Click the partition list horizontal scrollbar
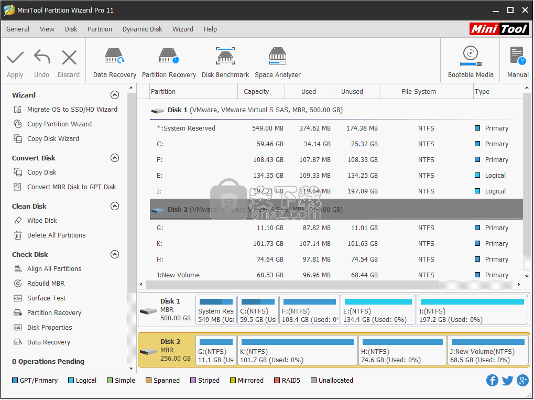This screenshot has width=534, height=400. (x=292, y=284)
